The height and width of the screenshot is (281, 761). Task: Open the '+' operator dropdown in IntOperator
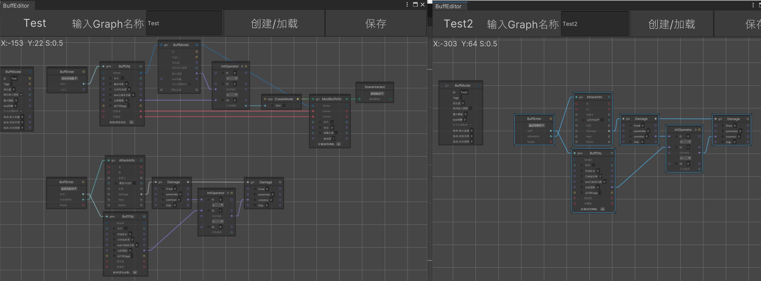pos(232,78)
